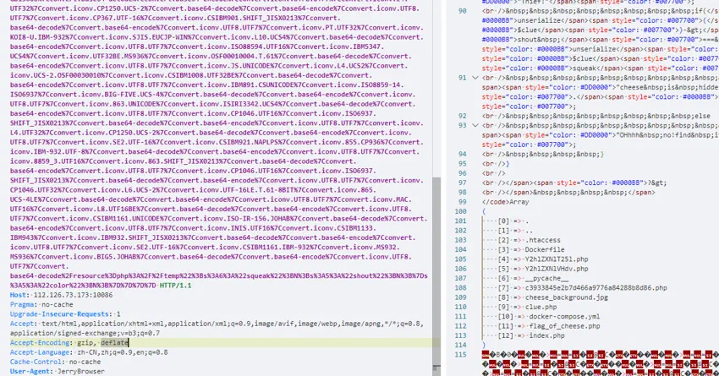The image size is (719, 376).
Task: Click the User-Agent header name
Action: tap(31, 372)
